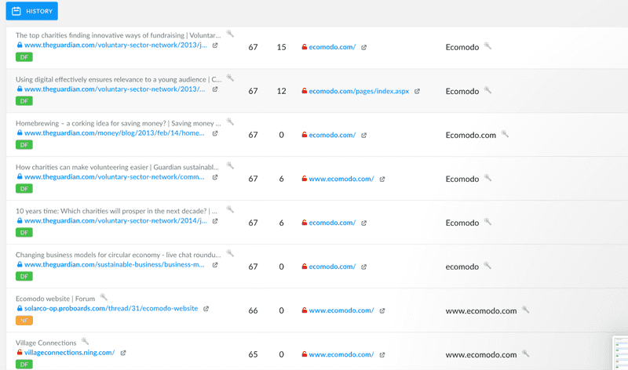
Task: Click the HISTORY button
Action: [31, 11]
